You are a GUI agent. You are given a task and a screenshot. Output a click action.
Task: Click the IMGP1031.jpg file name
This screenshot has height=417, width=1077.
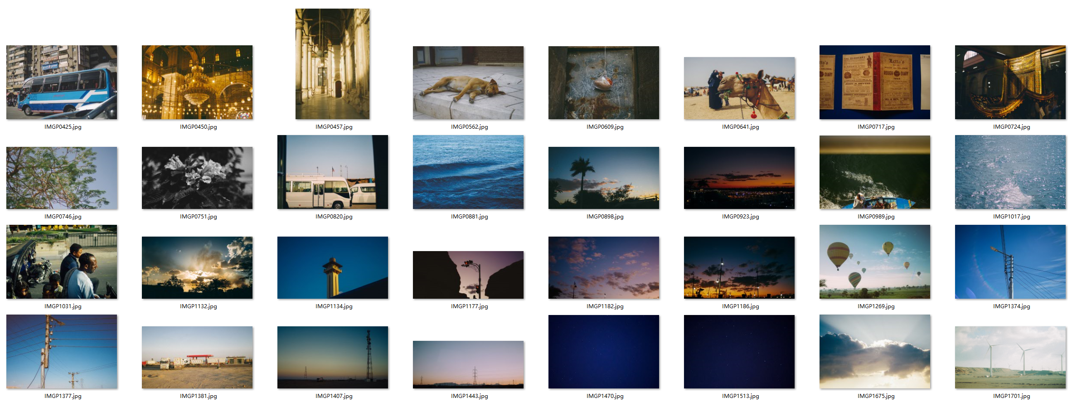coord(63,306)
